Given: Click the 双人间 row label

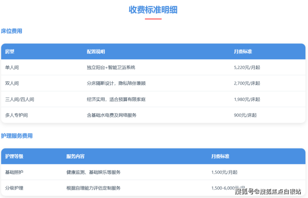Looking at the screenshot, I should (12, 83).
